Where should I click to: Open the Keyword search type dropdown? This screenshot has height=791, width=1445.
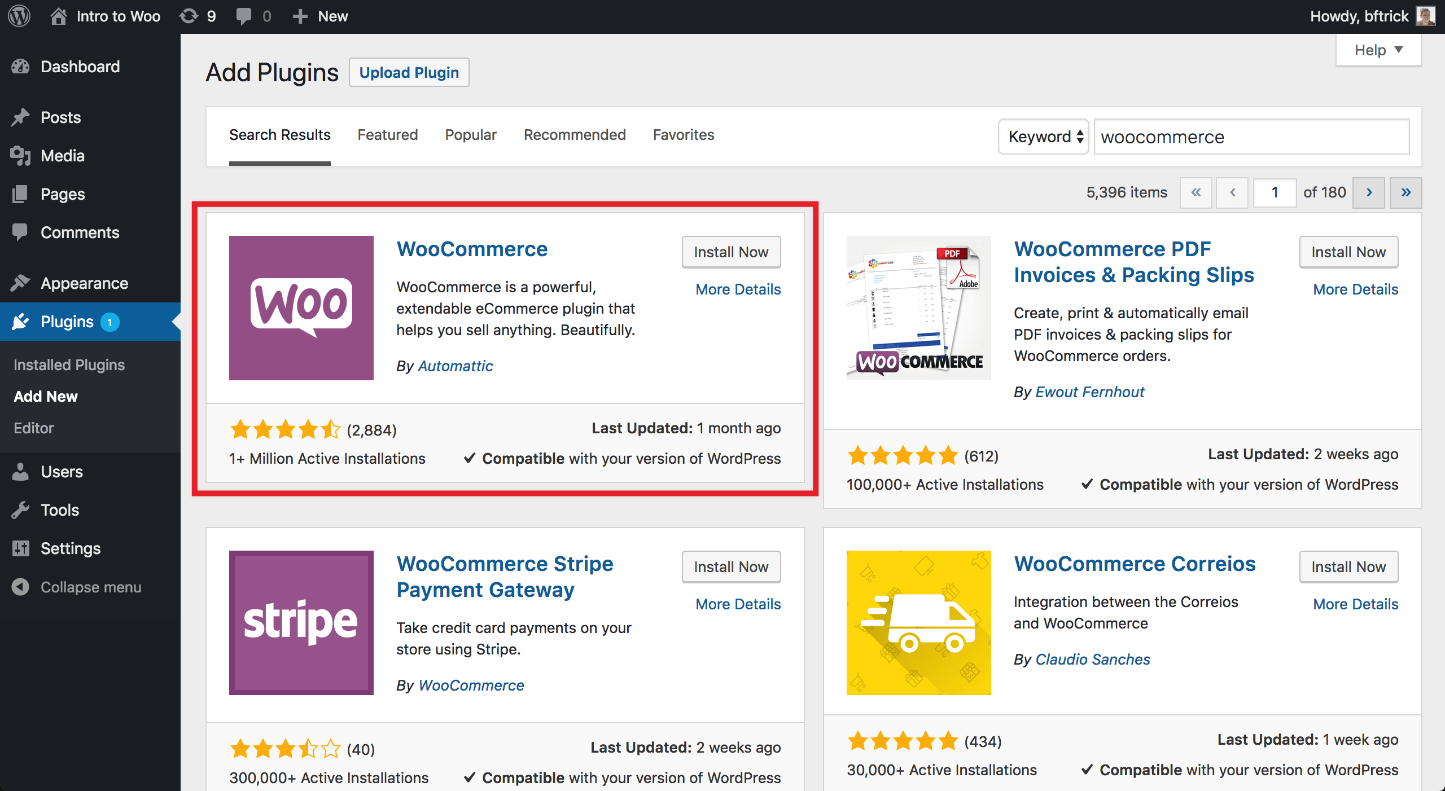click(x=1043, y=137)
